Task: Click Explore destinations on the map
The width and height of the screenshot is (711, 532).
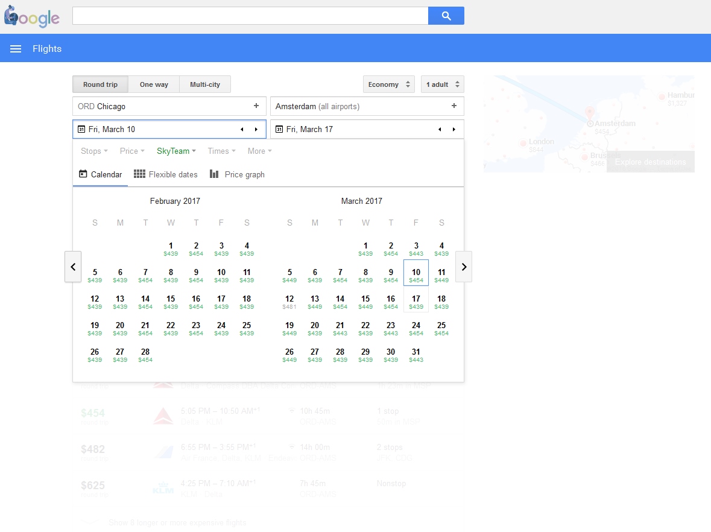Action: [650, 162]
